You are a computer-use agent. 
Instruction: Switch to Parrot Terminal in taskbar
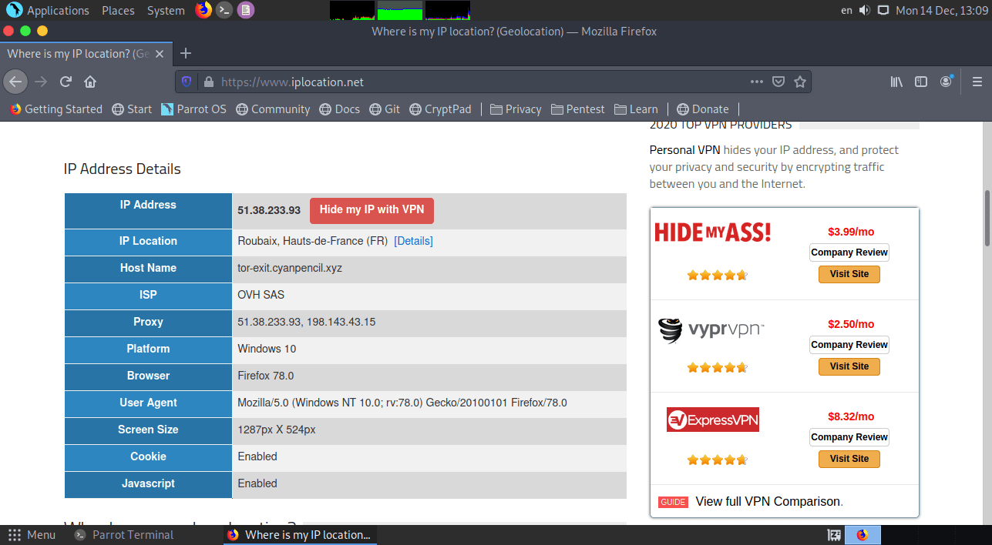(123, 535)
